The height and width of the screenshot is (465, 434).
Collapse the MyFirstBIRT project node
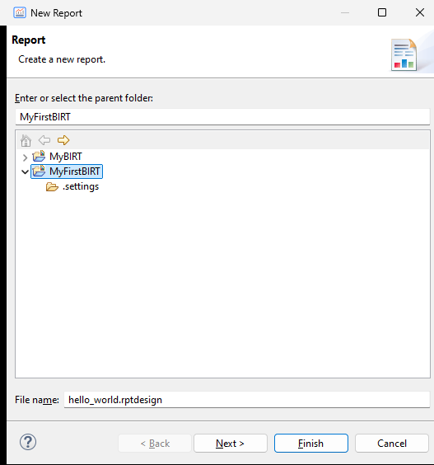coord(25,171)
